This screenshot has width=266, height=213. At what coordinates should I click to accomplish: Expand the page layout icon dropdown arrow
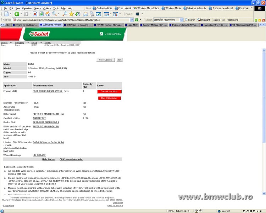[111, 14]
